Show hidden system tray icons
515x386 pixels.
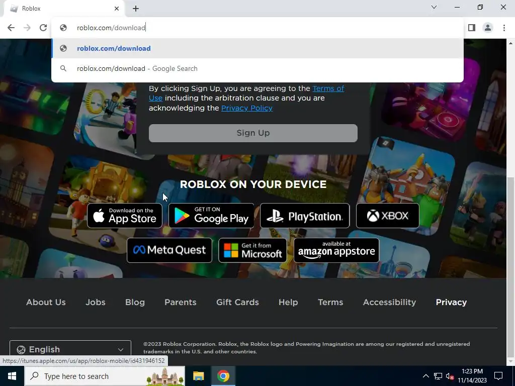tap(425, 376)
